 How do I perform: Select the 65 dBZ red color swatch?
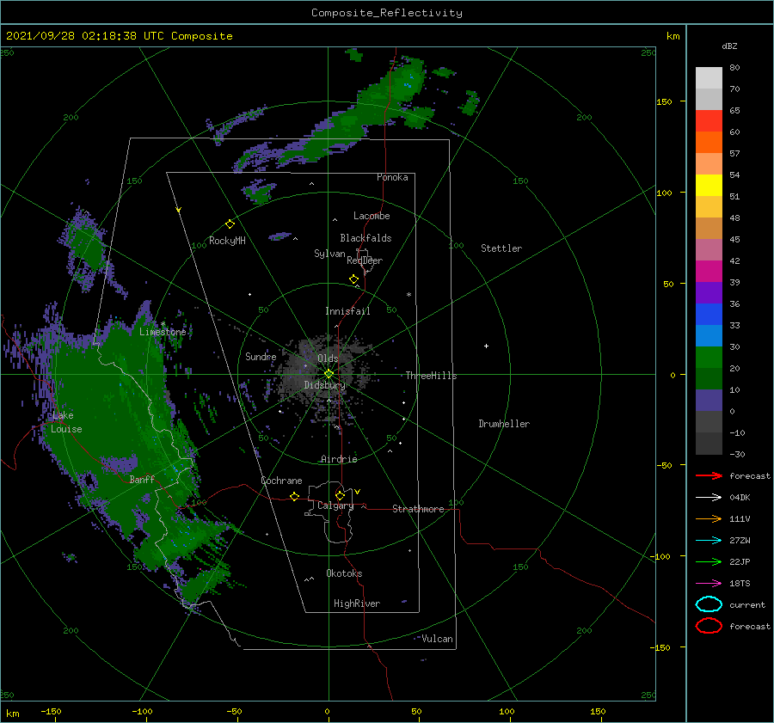(x=709, y=120)
